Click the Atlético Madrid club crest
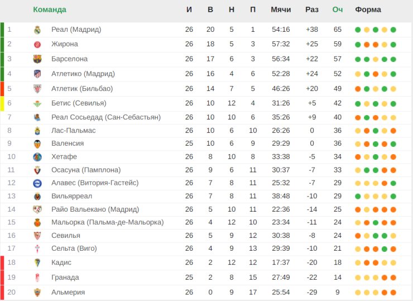The width and height of the screenshot is (413, 301). 37,74
